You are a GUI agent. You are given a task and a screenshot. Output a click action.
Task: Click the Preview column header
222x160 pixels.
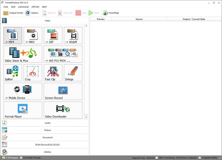pyautogui.click(x=101, y=19)
